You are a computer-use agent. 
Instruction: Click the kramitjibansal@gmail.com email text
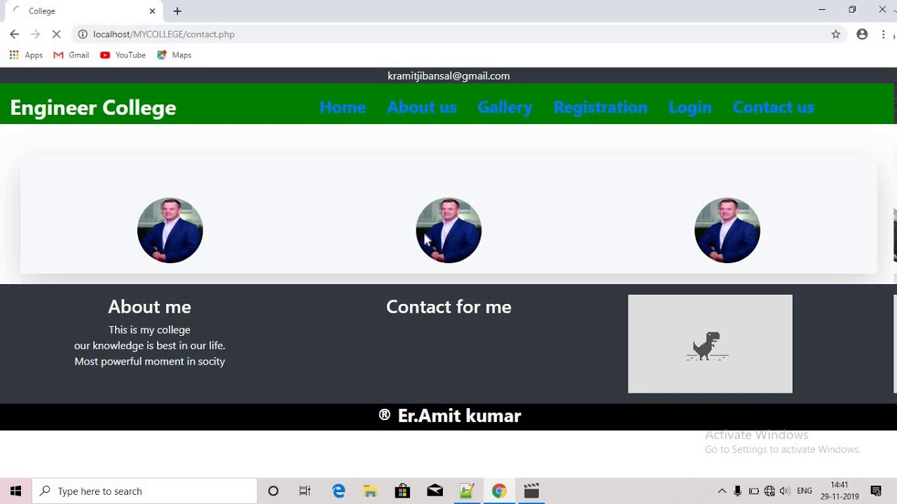click(448, 76)
